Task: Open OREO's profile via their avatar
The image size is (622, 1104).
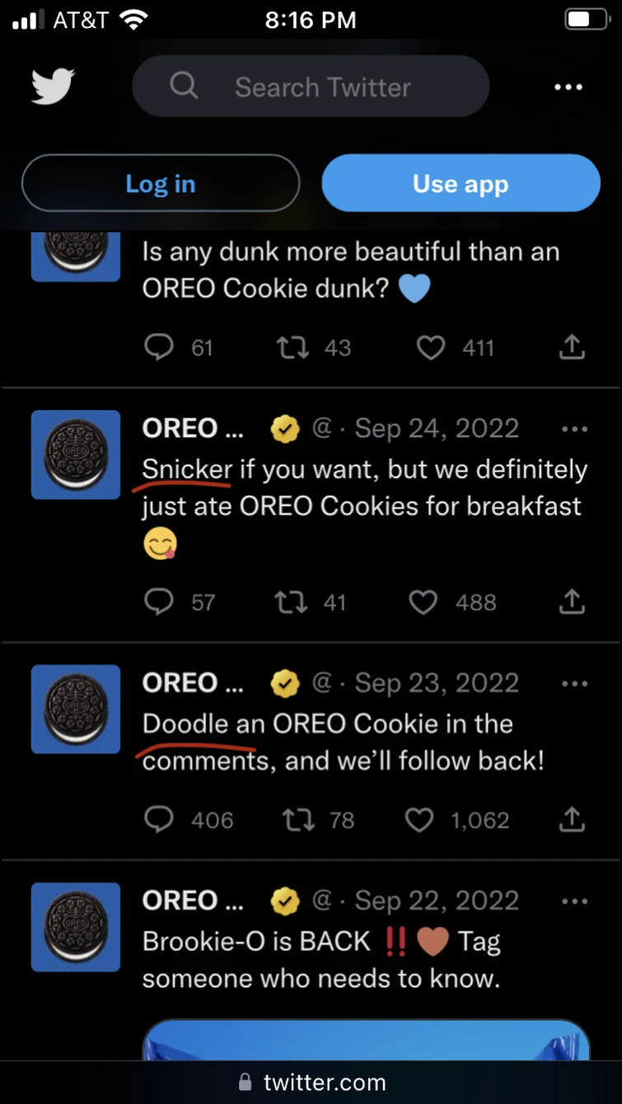Action: 75,455
